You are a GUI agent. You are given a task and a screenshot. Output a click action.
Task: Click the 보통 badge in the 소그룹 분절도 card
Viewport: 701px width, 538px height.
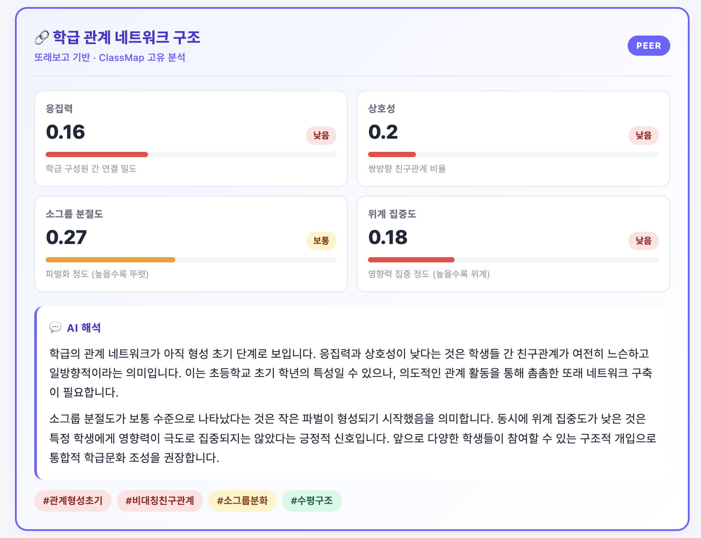pyautogui.click(x=321, y=240)
